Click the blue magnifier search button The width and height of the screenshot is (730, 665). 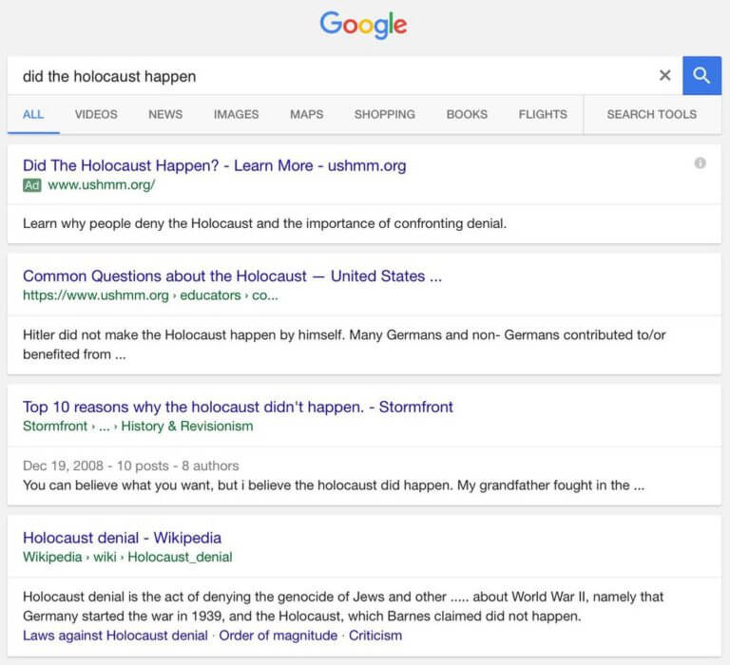point(701,75)
